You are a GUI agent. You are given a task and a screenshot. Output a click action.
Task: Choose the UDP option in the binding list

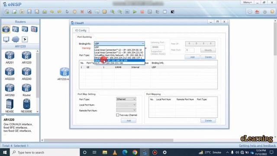pos(119,47)
